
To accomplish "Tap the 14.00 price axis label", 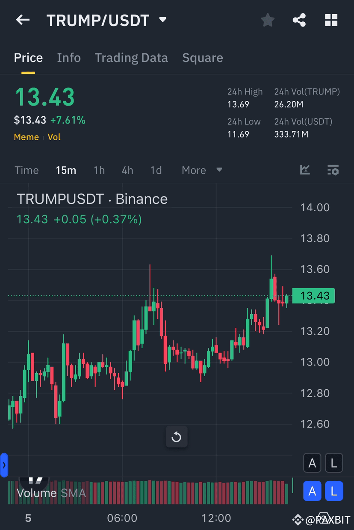I will pyautogui.click(x=315, y=207).
